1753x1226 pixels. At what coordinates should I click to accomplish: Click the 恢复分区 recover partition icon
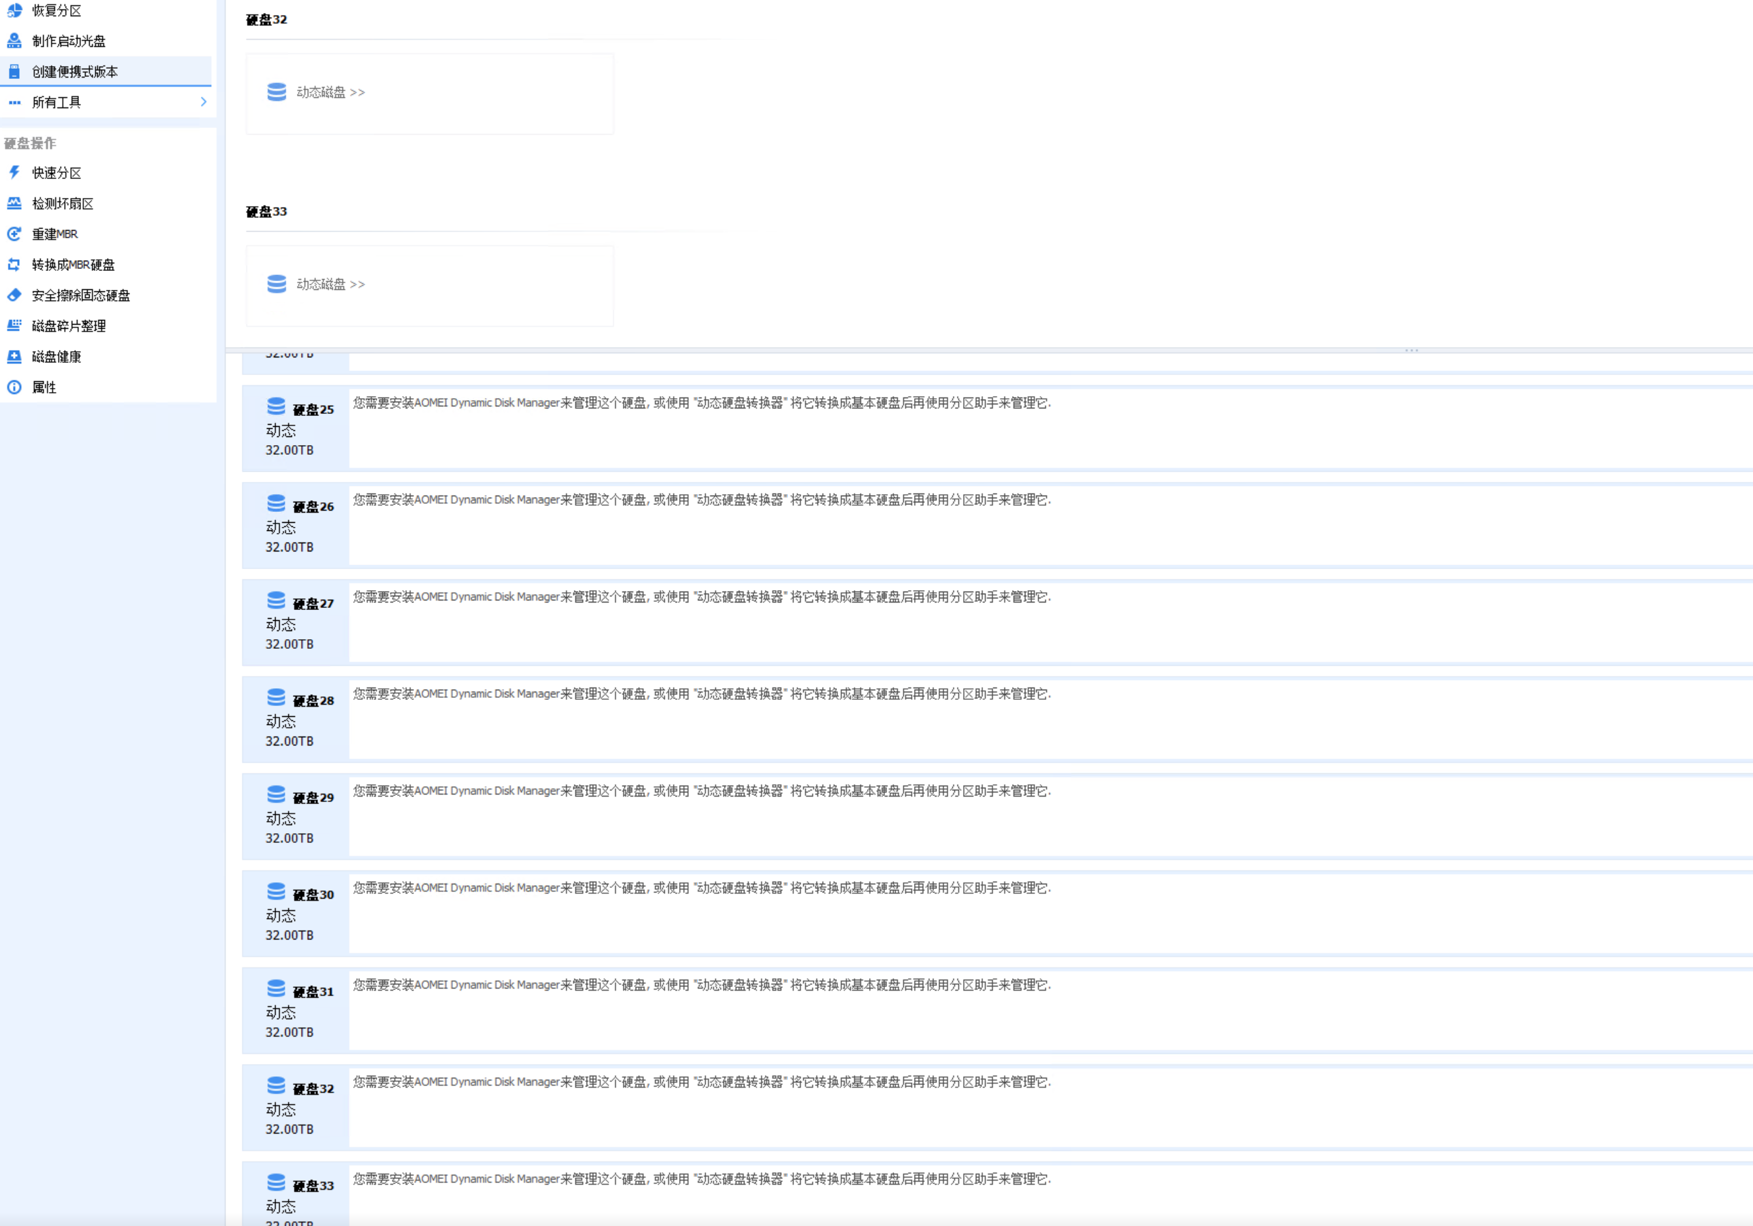point(14,11)
